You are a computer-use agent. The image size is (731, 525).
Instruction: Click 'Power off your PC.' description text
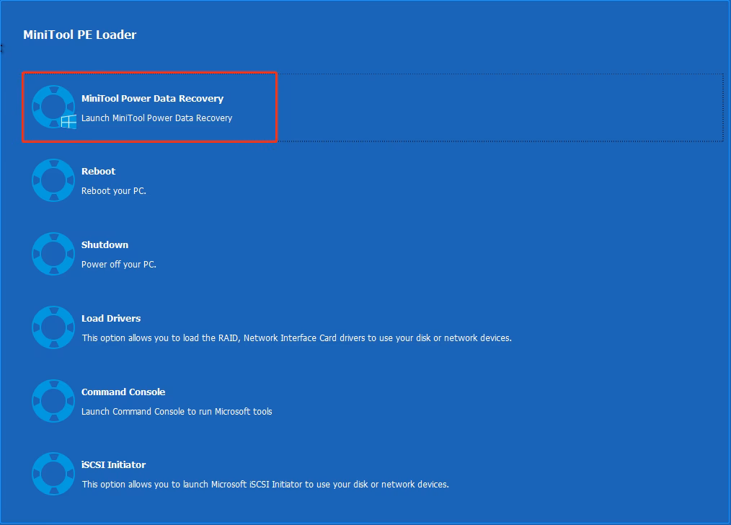click(119, 265)
